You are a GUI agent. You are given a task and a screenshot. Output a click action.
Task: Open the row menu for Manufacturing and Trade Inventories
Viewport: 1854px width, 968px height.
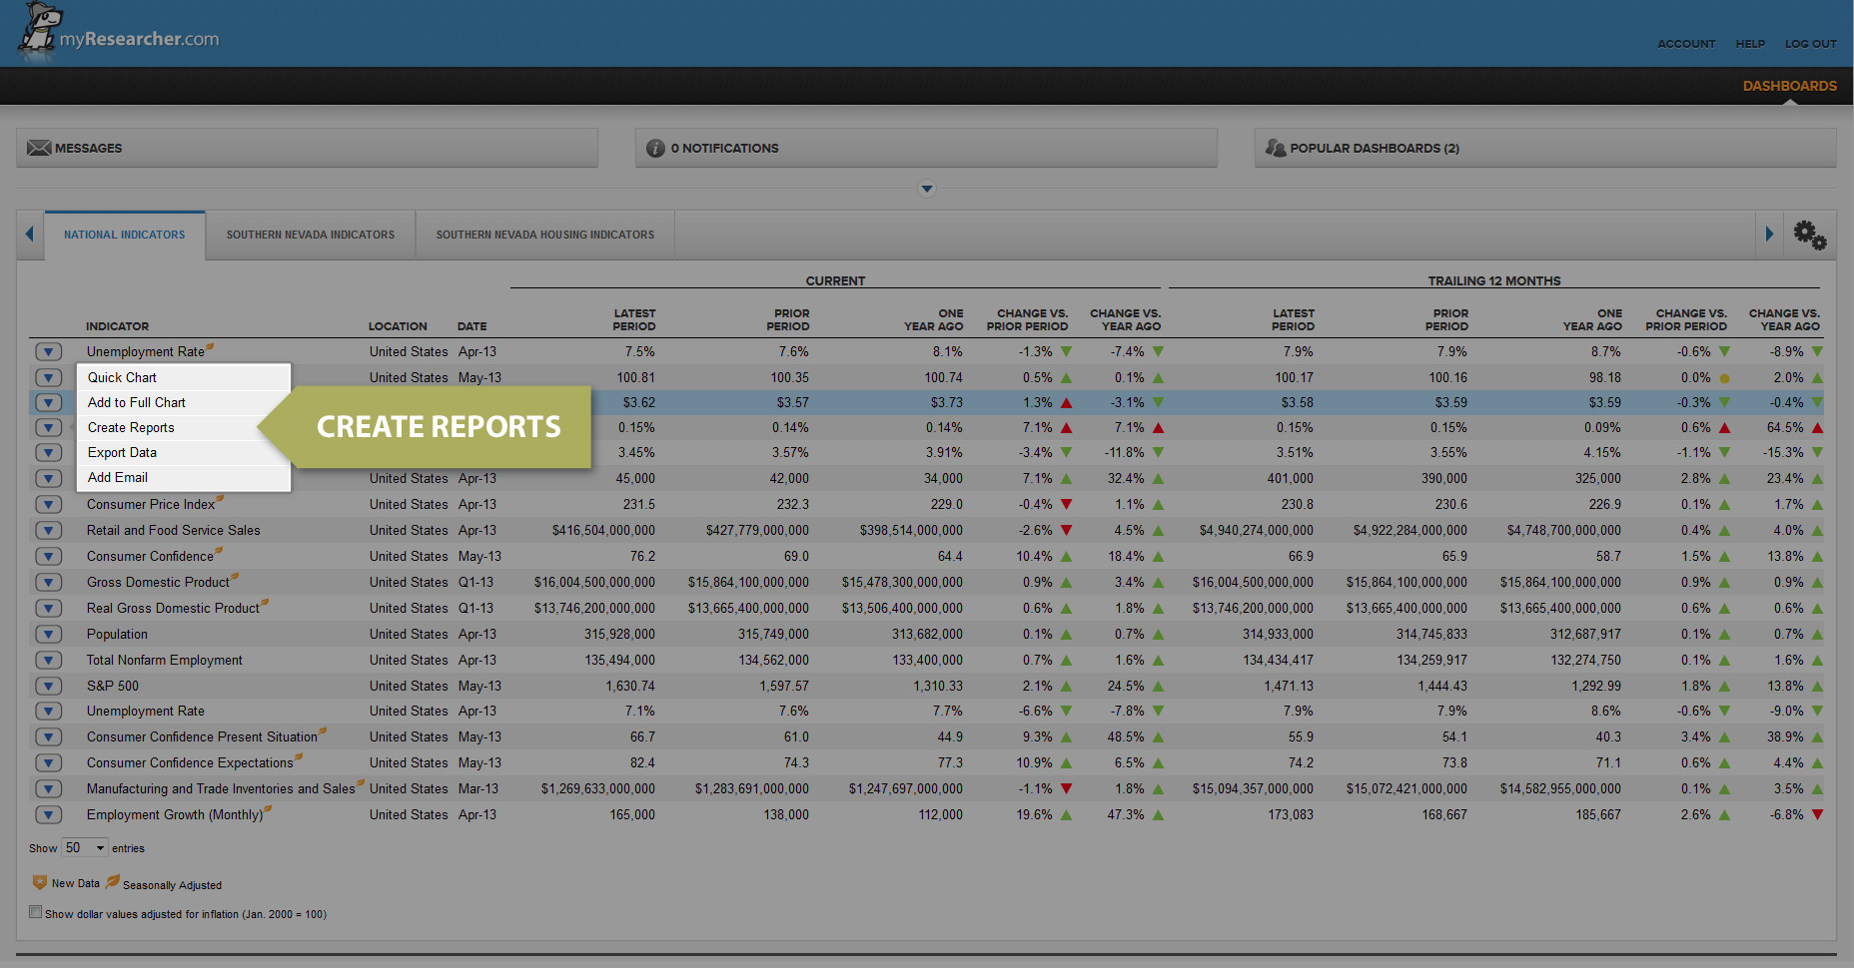click(x=48, y=788)
